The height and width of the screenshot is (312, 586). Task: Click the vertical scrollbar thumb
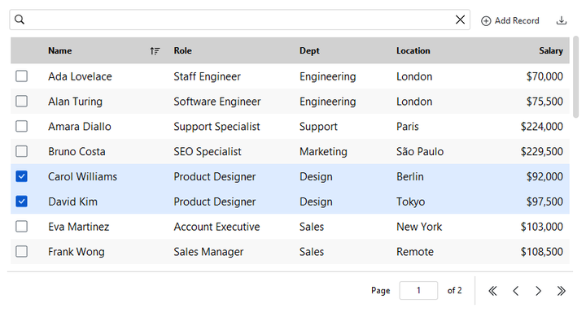tap(575, 77)
